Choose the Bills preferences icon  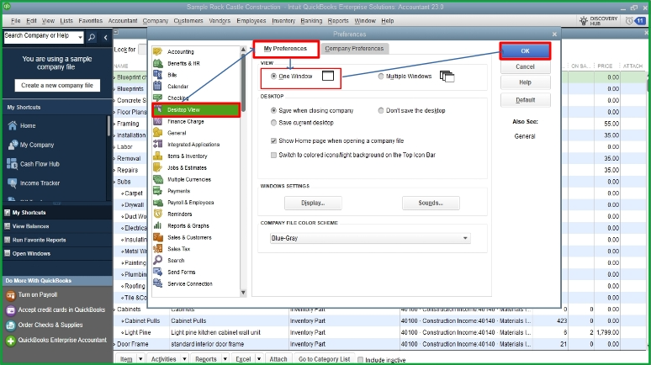tap(158, 75)
